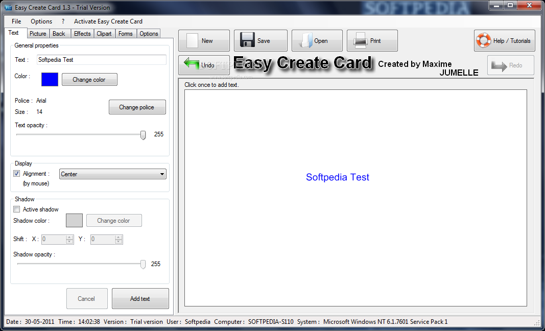Click the blank page icon on New
545x331 pixels.
[x=192, y=41]
